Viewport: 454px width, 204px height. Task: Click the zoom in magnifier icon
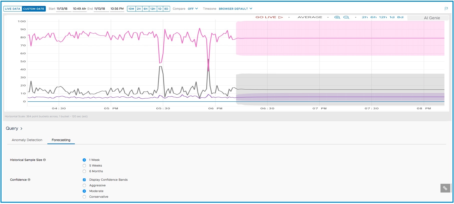pyautogui.click(x=337, y=17)
